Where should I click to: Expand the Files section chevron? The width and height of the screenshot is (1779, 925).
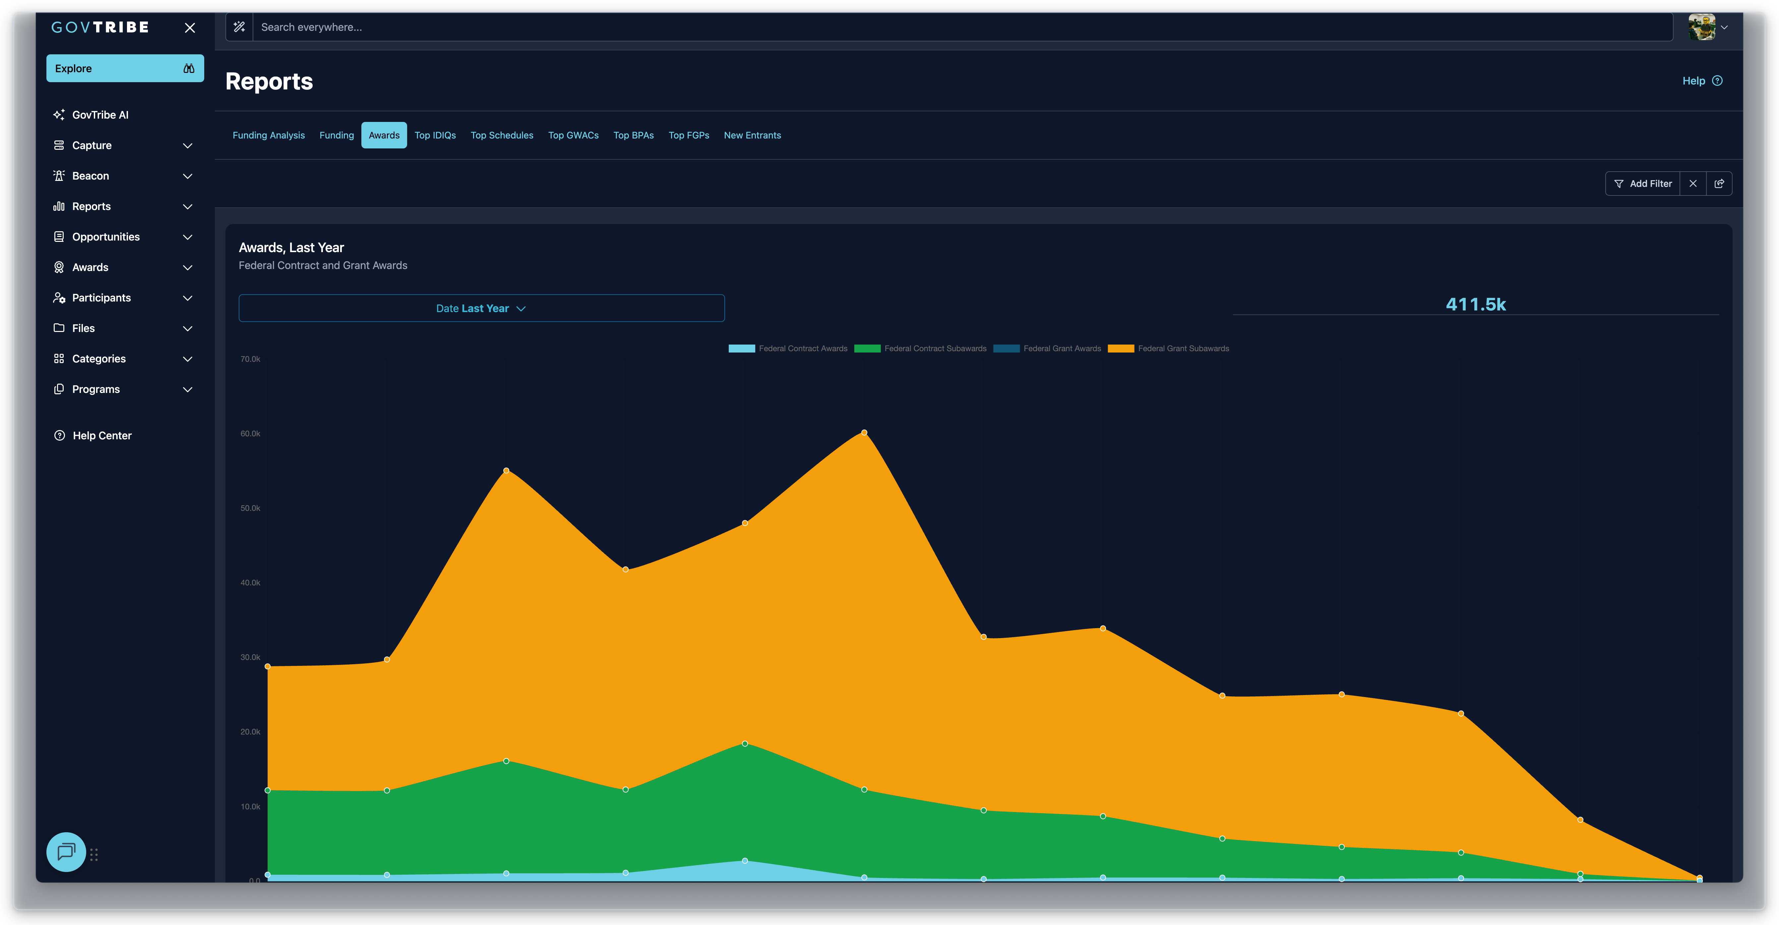click(187, 329)
